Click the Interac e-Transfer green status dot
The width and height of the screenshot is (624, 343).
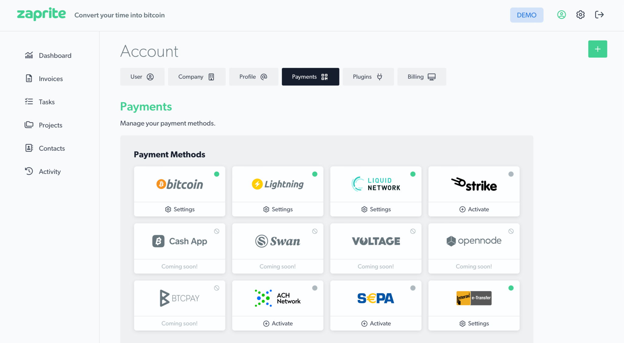(x=511, y=288)
